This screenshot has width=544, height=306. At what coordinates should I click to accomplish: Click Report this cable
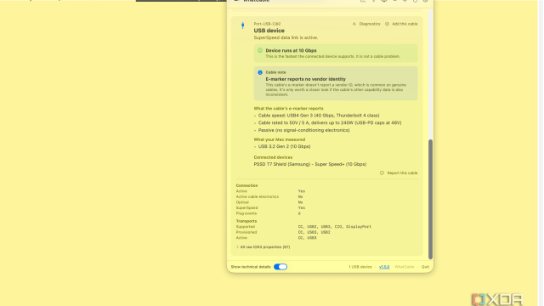(x=399, y=173)
